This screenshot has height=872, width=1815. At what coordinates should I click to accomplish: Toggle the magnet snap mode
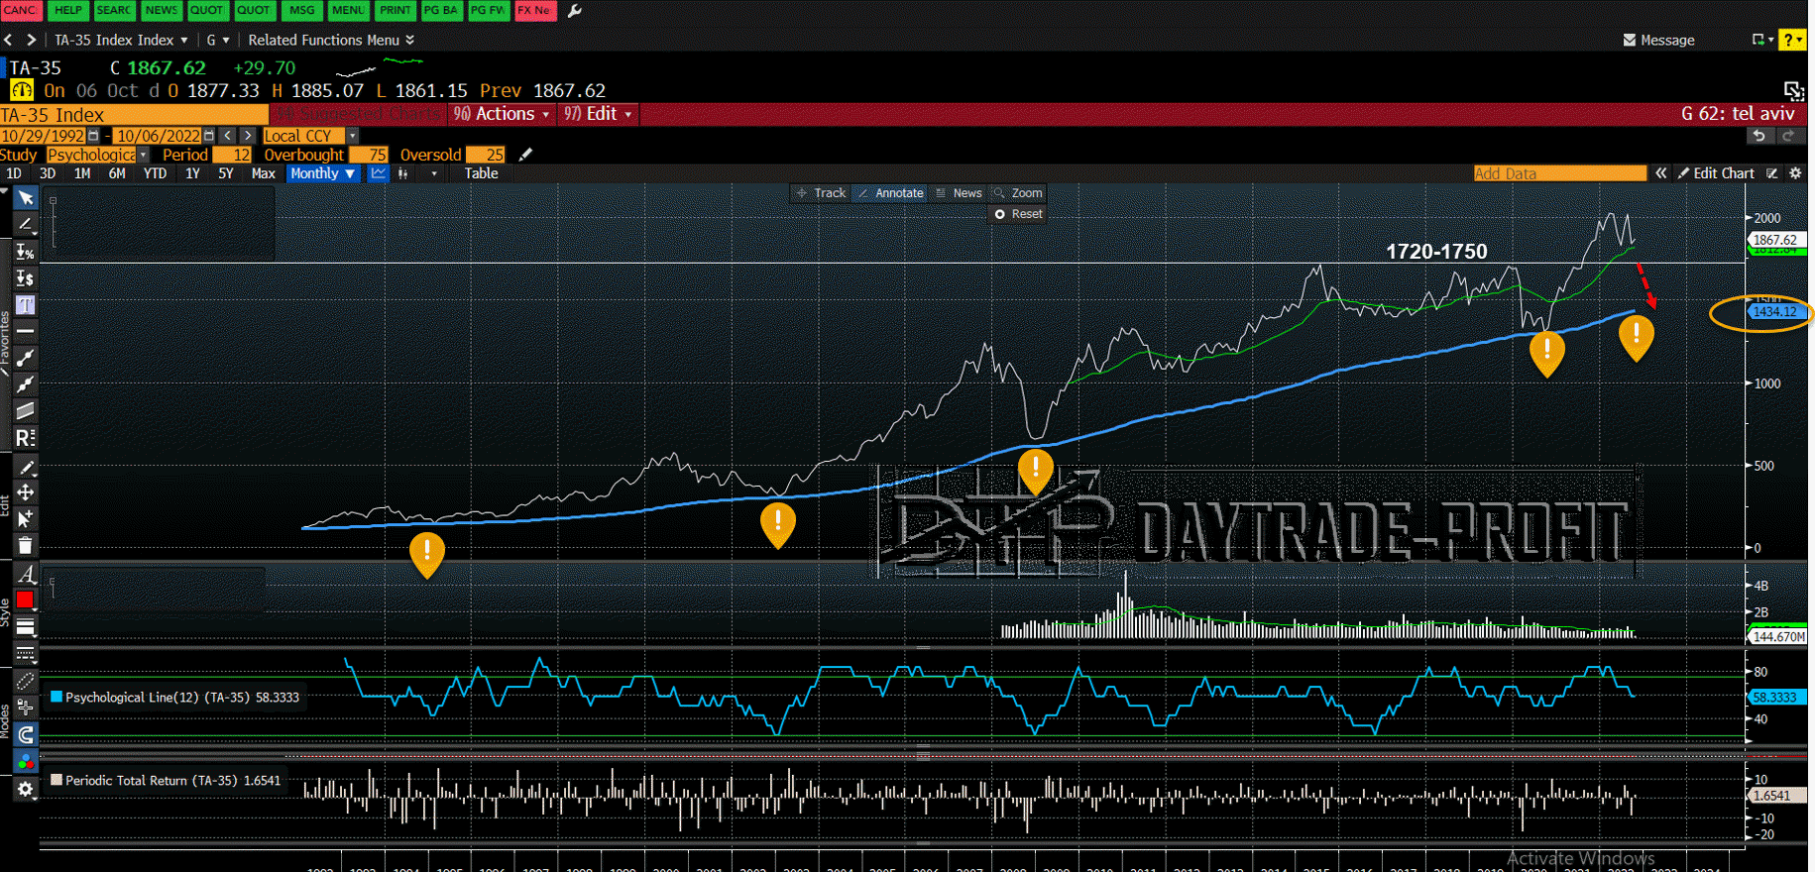pyautogui.click(x=26, y=734)
